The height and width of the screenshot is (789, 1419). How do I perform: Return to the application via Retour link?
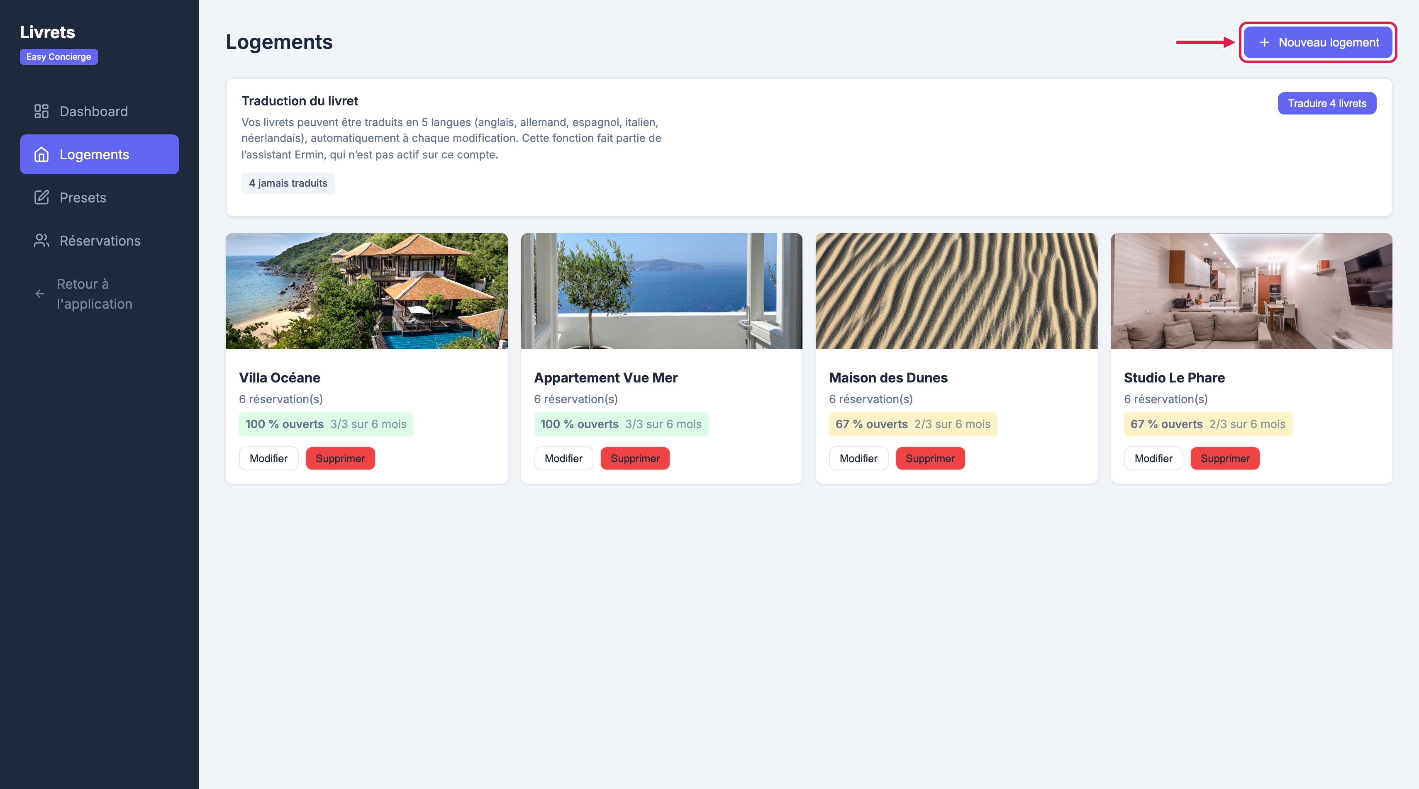pos(99,294)
